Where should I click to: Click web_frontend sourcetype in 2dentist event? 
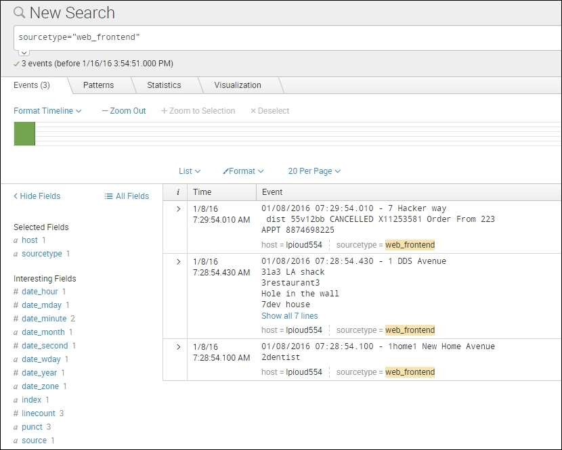click(410, 372)
